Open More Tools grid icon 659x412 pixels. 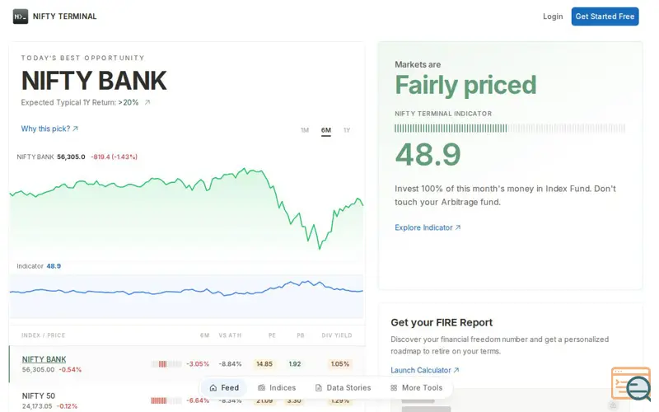[394, 387]
